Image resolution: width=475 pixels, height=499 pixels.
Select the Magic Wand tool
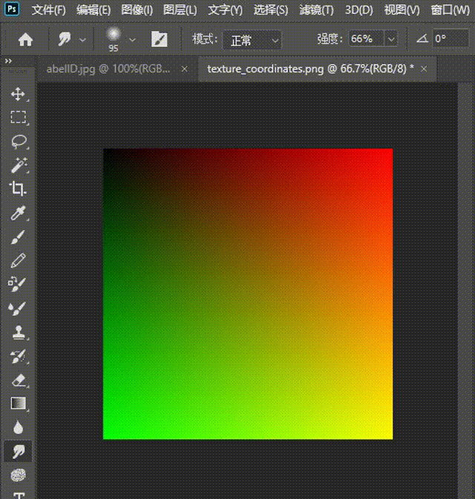click(18, 165)
